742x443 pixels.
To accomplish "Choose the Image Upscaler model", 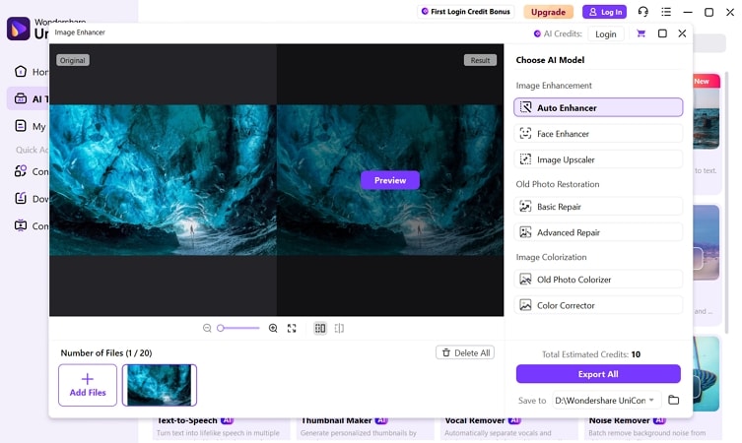I will point(598,159).
